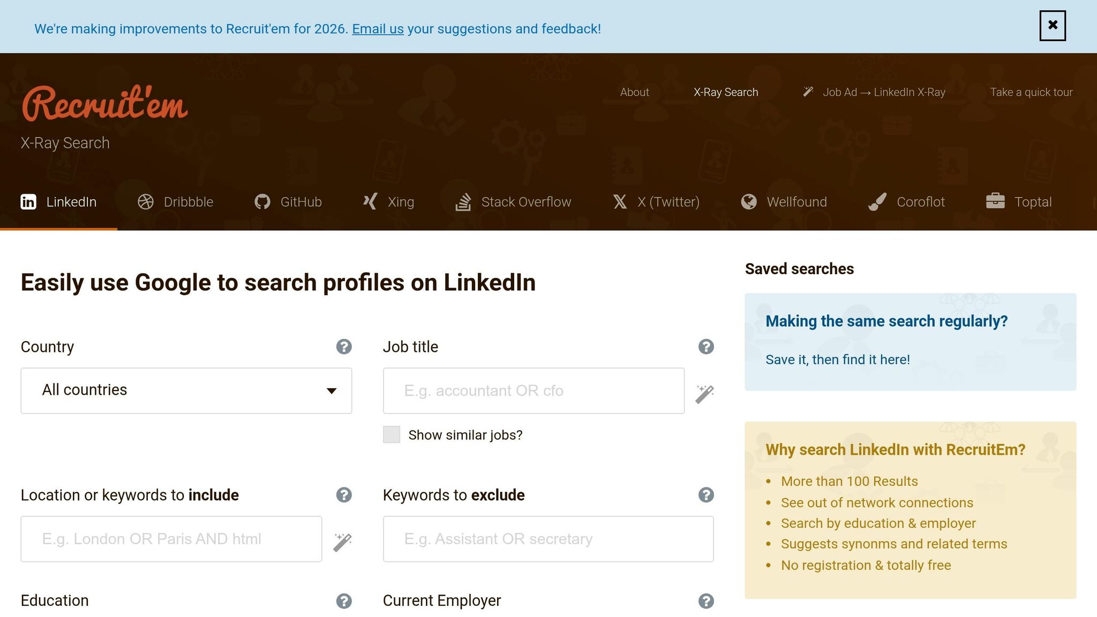
Task: Focus the Job title input field
Action: click(x=534, y=390)
